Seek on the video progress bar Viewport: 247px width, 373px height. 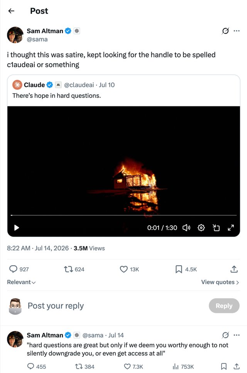[x=123, y=215]
